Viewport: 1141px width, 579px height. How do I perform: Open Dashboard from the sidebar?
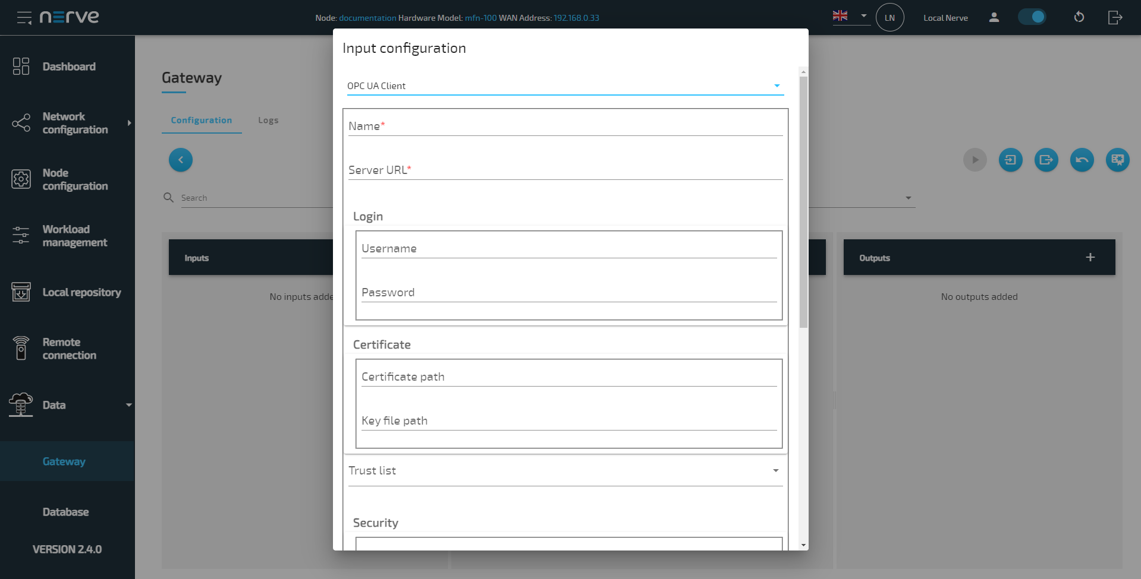coord(68,67)
